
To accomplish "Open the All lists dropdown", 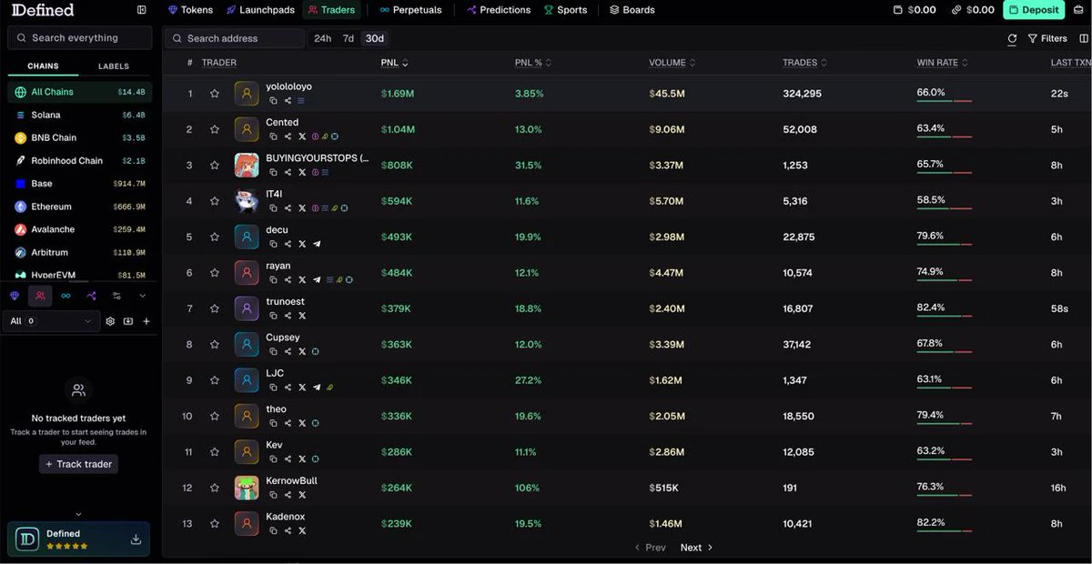I will (x=51, y=321).
